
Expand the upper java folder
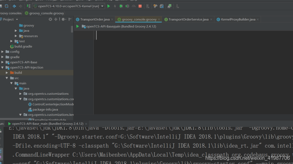tap(16, 31)
